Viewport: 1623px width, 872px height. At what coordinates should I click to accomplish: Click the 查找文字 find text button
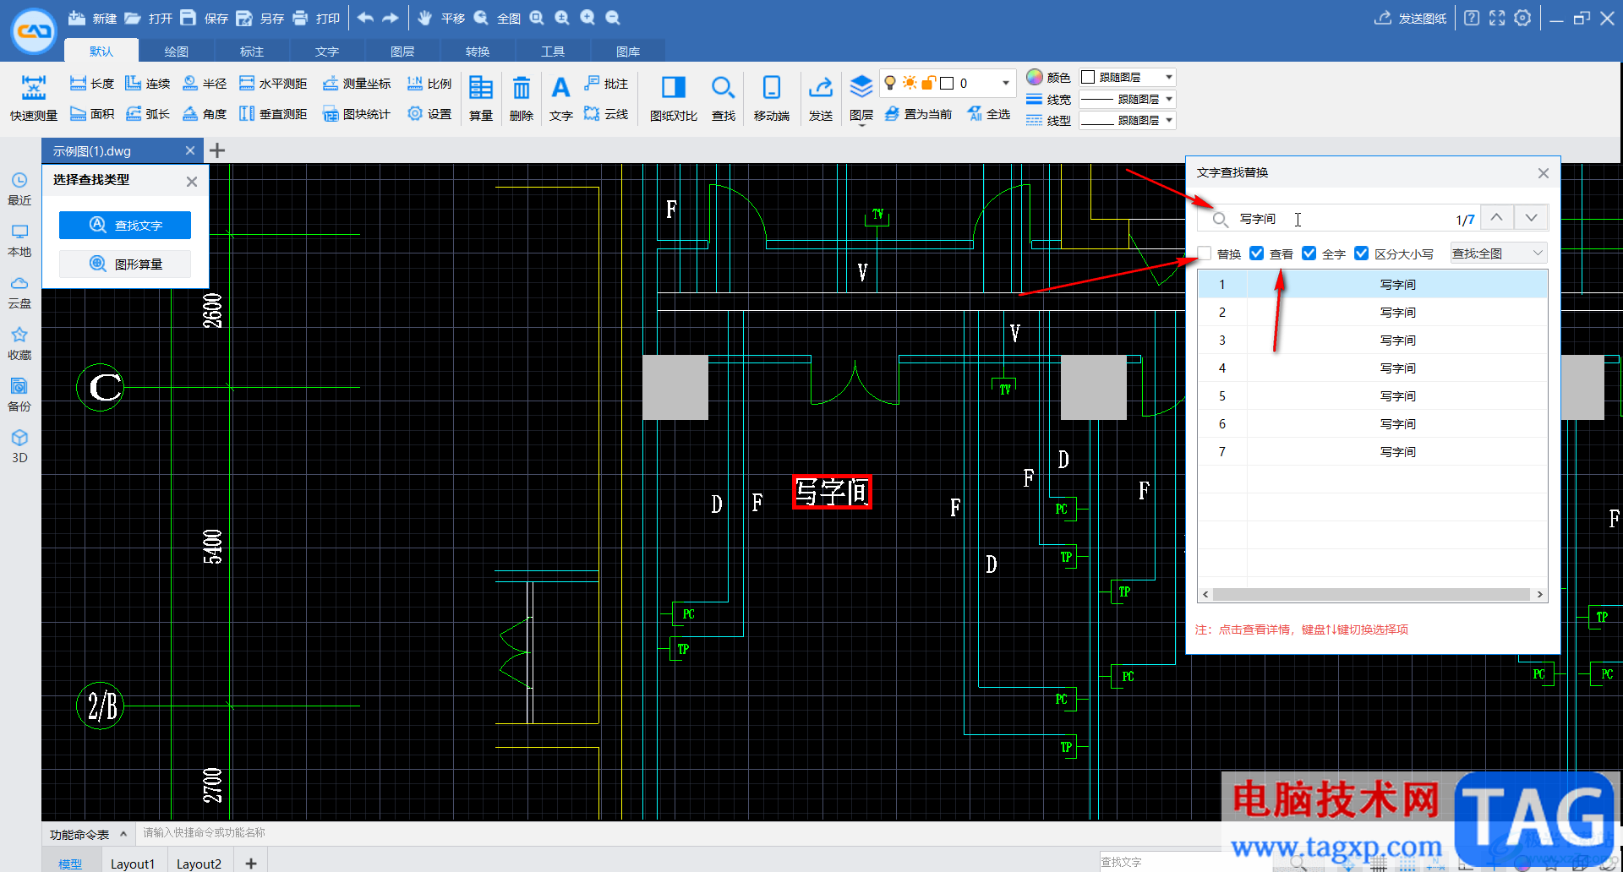pyautogui.click(x=125, y=226)
